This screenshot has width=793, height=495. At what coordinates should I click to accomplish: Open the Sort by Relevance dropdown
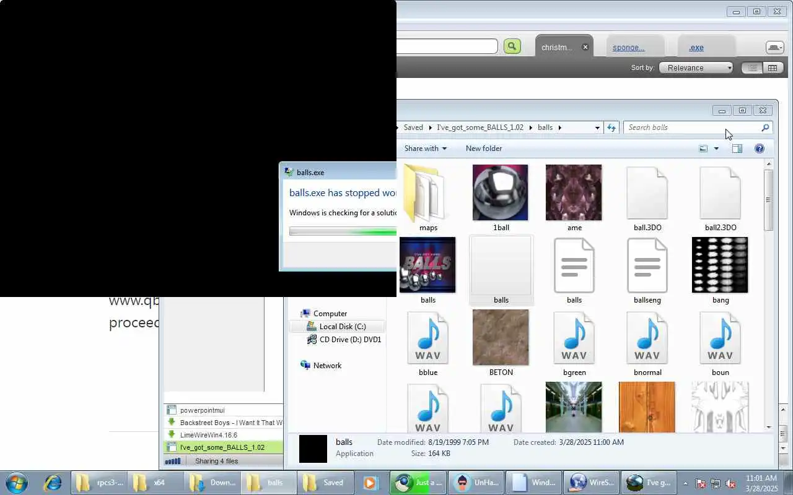click(x=696, y=68)
